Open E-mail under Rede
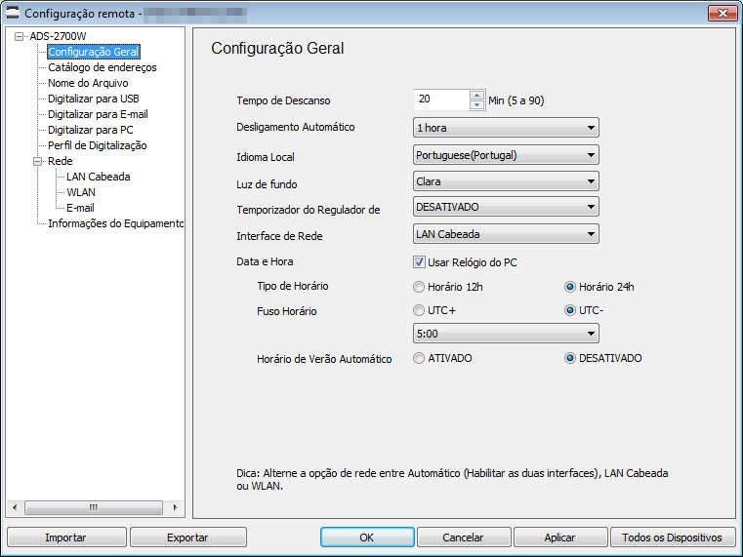Image resolution: width=743 pixels, height=557 pixels. (x=80, y=208)
